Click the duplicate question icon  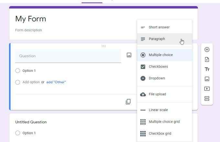click(x=128, y=102)
